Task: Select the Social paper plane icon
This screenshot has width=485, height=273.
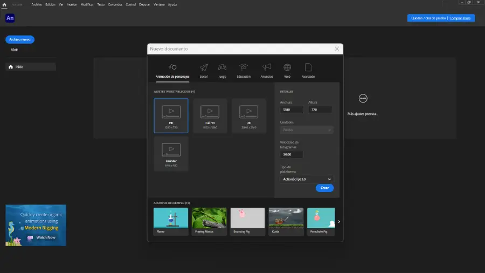Action: [x=204, y=67]
